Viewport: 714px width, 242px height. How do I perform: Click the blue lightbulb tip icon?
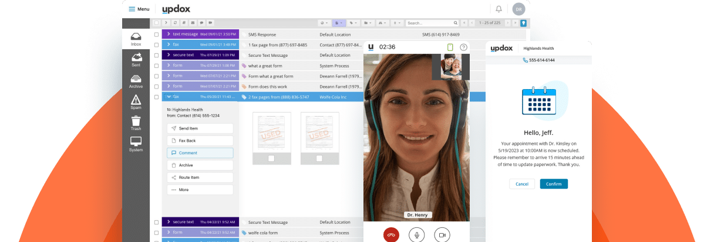pyautogui.click(x=523, y=23)
